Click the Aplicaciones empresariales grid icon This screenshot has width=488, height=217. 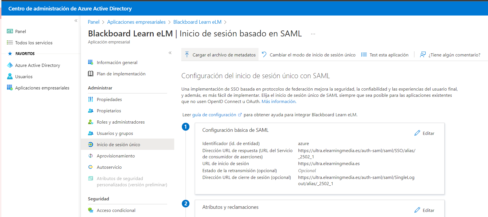click(10, 88)
